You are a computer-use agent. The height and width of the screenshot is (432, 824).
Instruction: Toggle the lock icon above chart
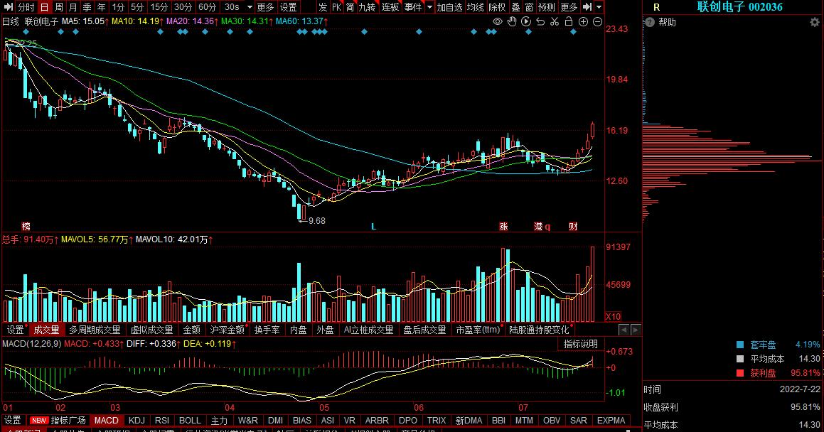tap(569, 21)
